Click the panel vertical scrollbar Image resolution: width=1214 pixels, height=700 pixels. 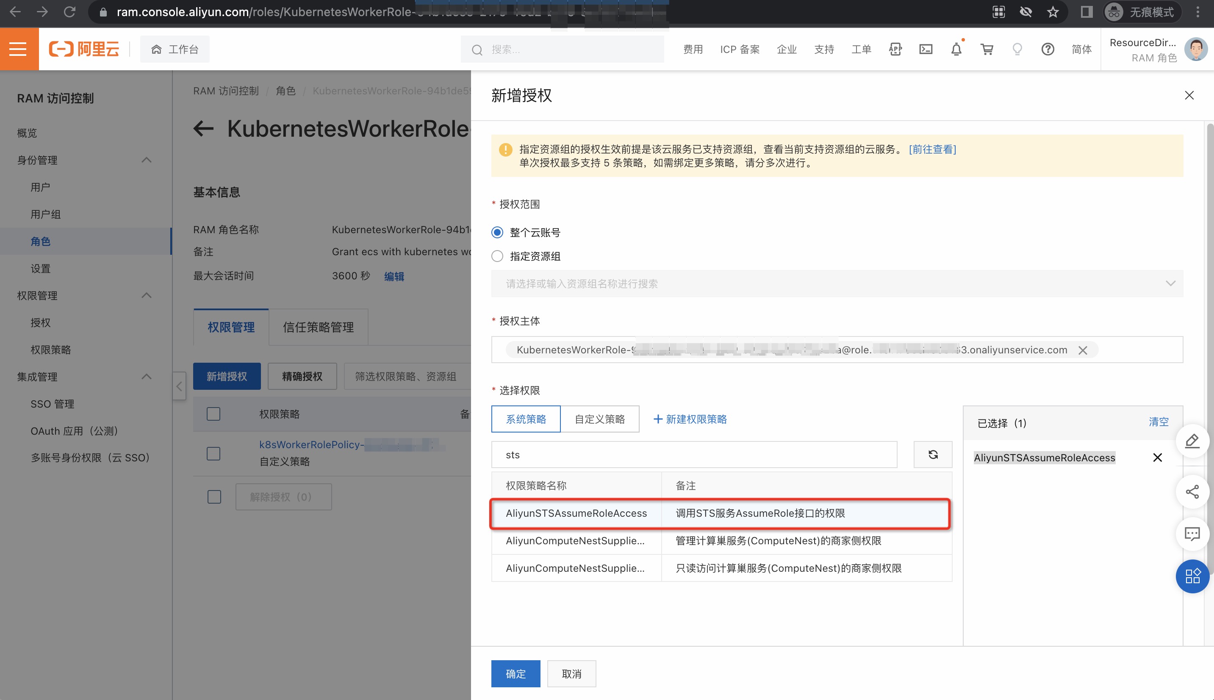pyautogui.click(x=1210, y=349)
